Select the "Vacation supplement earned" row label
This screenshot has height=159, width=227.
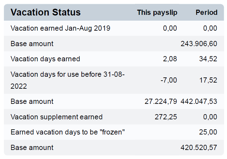click(x=57, y=117)
